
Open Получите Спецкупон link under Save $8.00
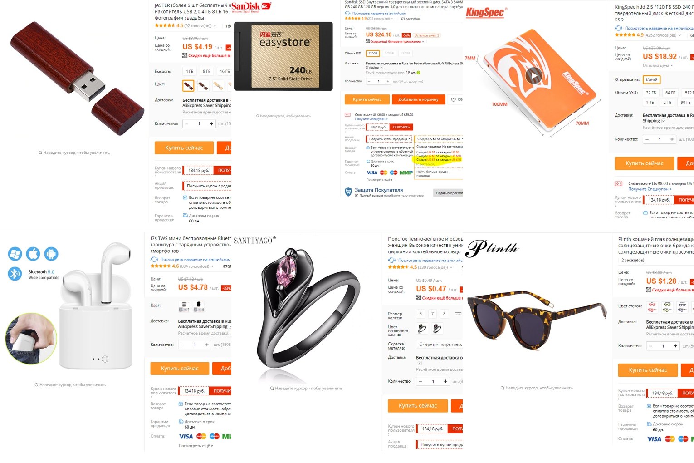click(x=650, y=189)
